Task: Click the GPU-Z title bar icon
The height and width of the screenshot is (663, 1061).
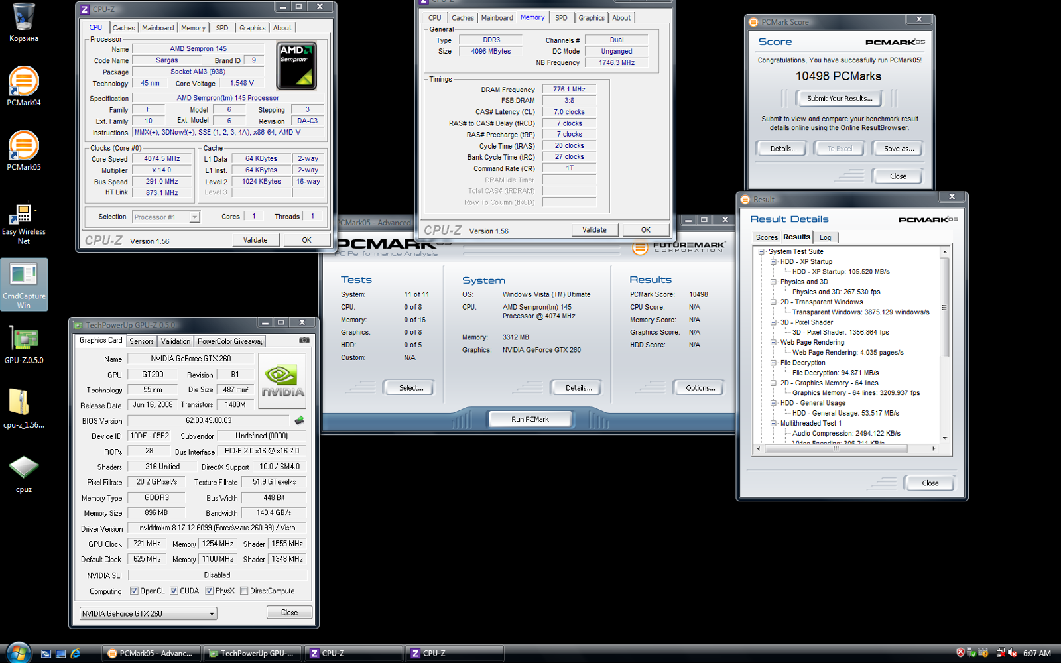Action: 78,325
